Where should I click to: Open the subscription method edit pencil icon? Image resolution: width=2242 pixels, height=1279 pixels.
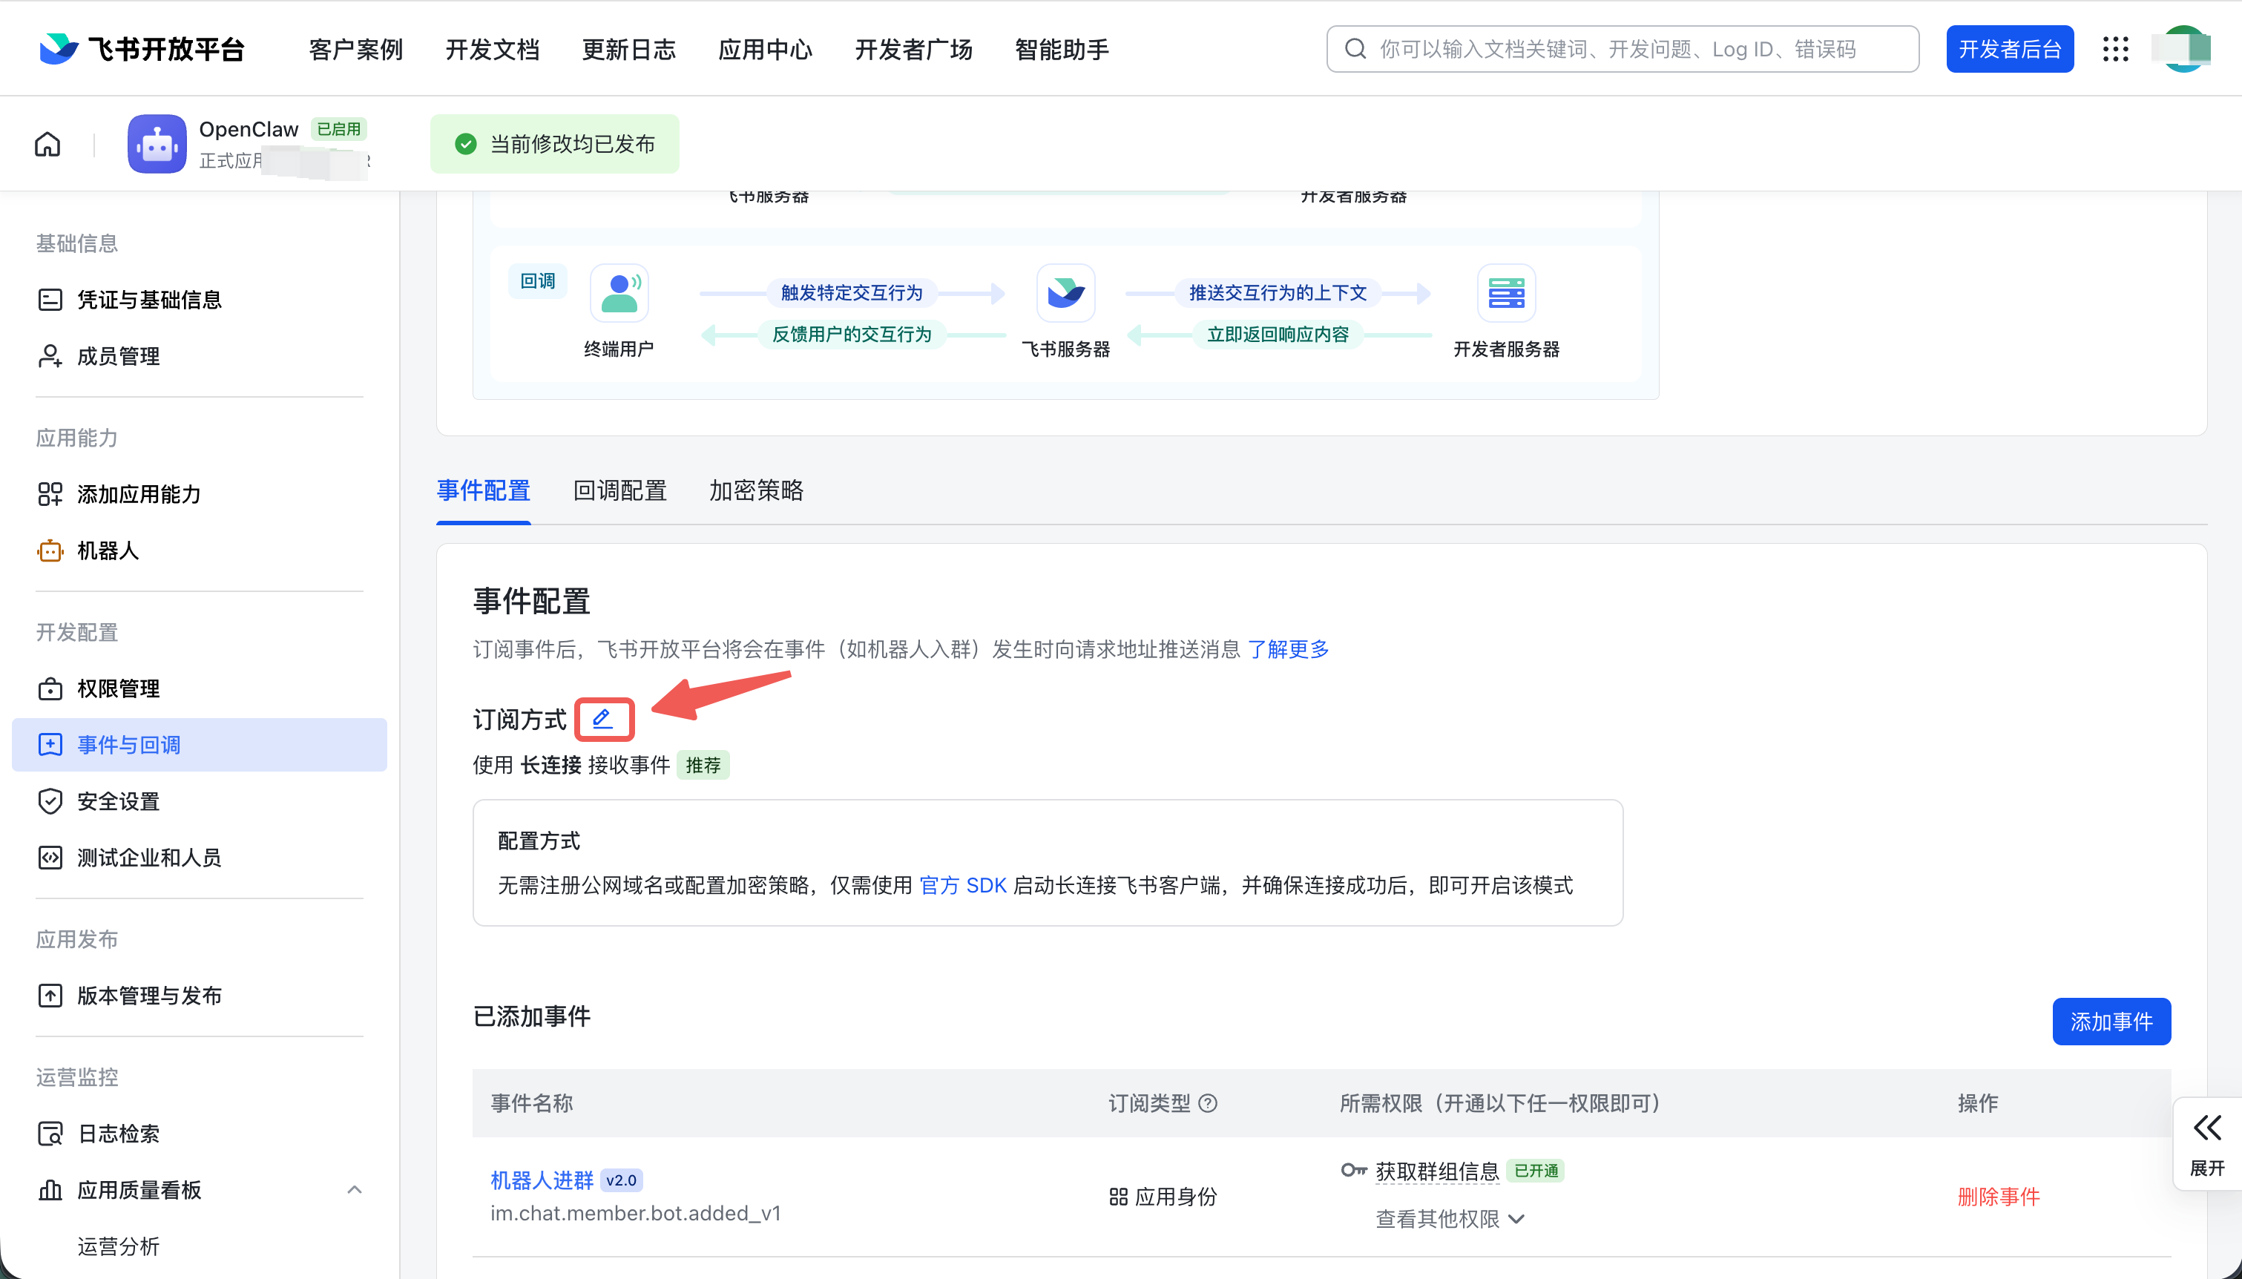(x=604, y=719)
